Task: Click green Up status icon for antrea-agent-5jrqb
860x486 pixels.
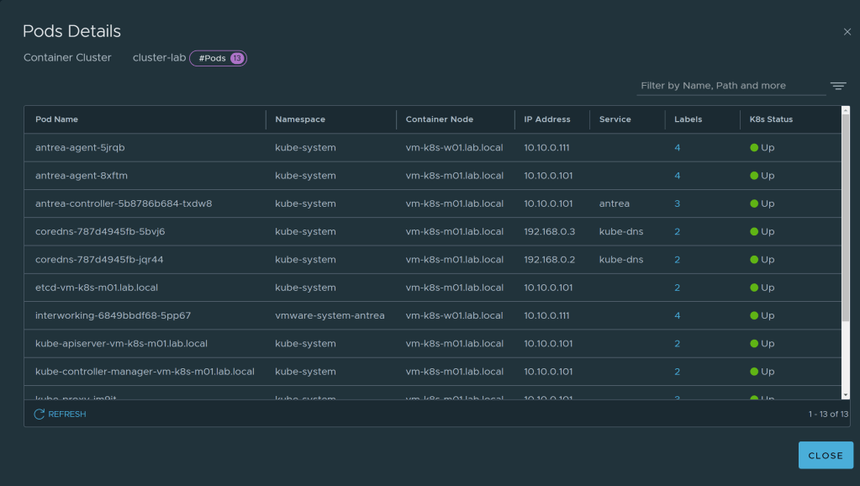Action: [x=754, y=148]
